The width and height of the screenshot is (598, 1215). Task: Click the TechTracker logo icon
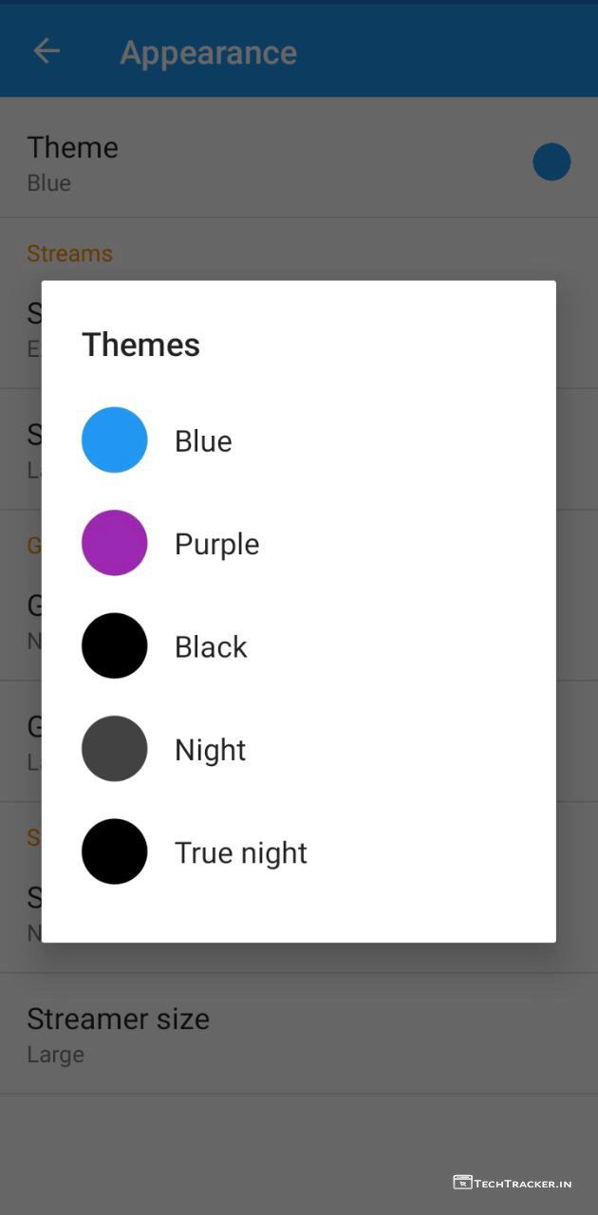click(x=462, y=1182)
